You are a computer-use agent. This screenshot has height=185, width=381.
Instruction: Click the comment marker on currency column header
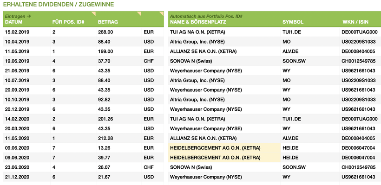click(x=162, y=13)
